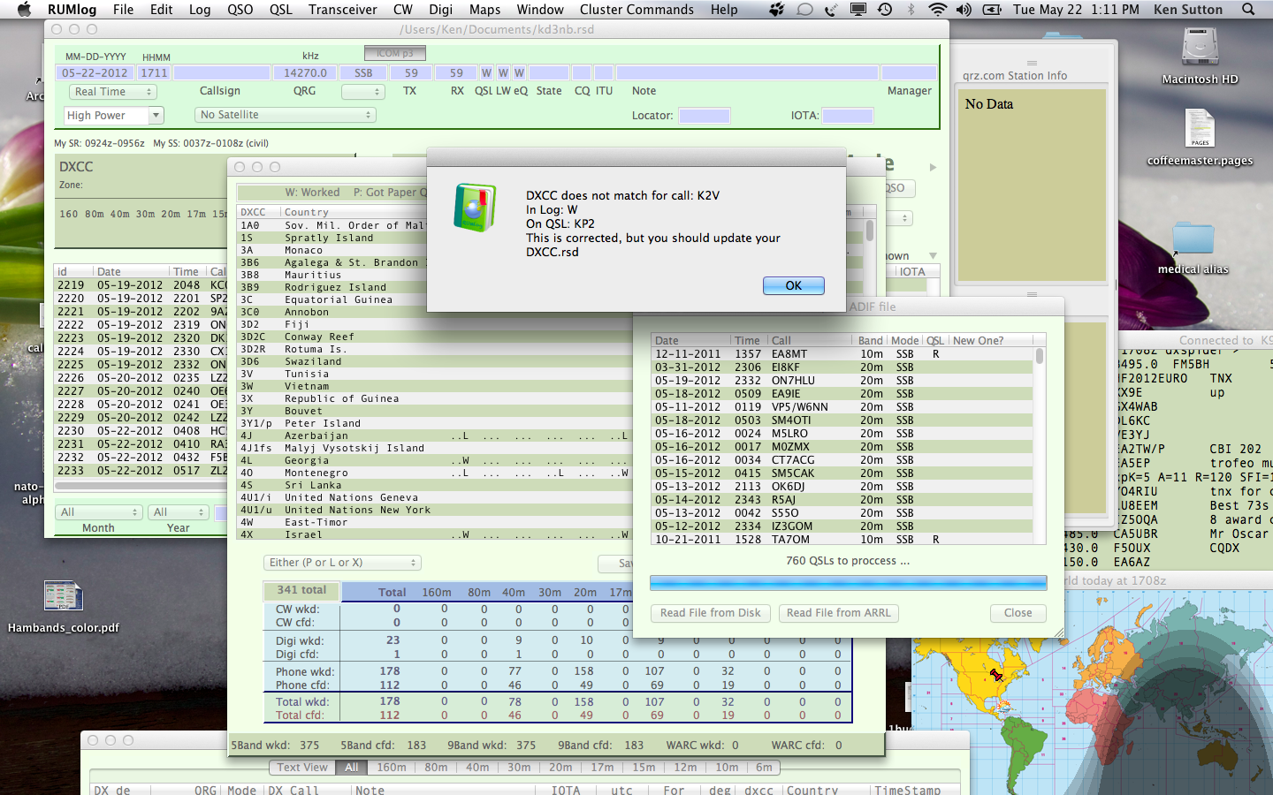Open the dropdown above the TX label

click(x=363, y=92)
